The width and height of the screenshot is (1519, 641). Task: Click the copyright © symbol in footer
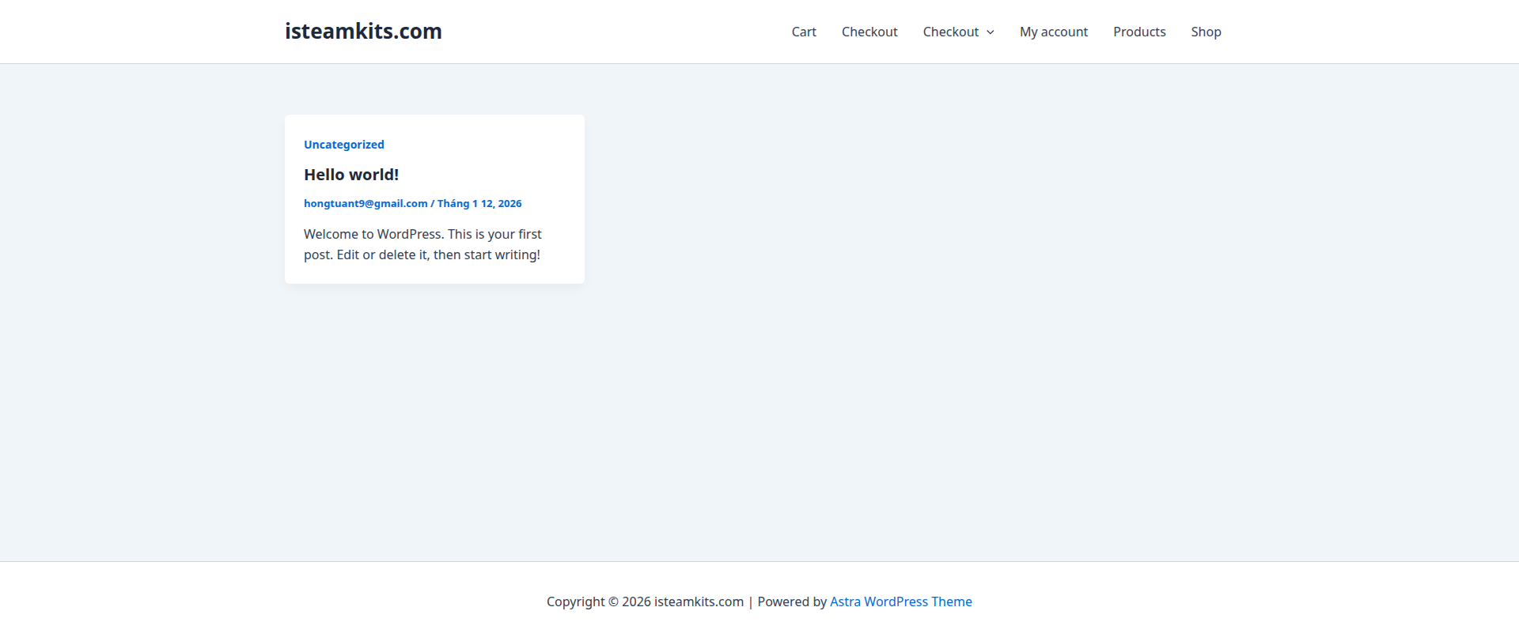(x=613, y=602)
